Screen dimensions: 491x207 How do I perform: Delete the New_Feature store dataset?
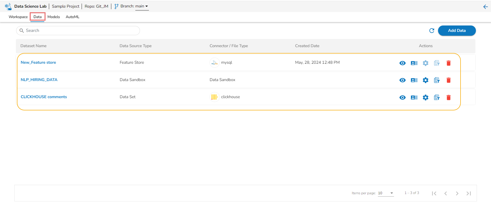coord(448,63)
